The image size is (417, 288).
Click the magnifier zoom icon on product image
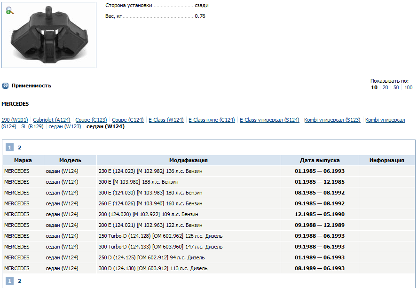click(9, 10)
